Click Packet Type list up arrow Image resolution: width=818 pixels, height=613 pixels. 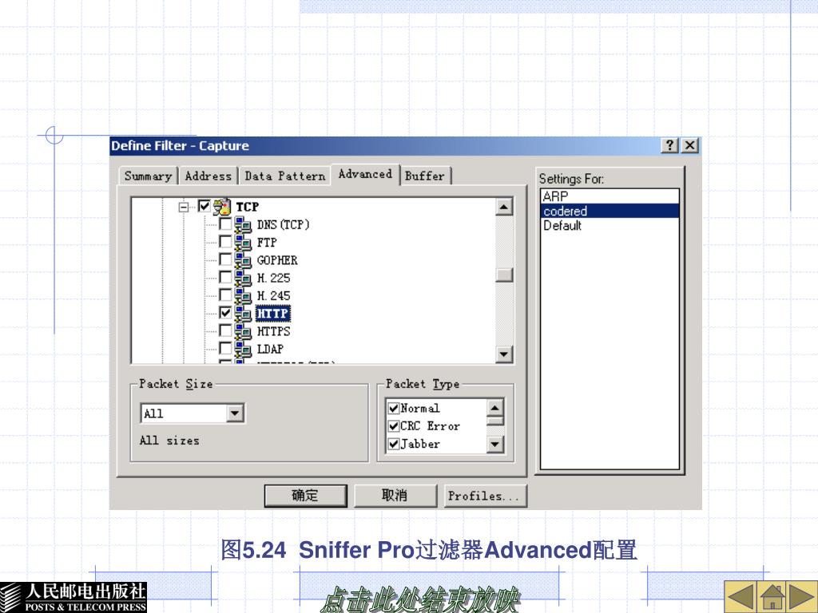(x=494, y=407)
